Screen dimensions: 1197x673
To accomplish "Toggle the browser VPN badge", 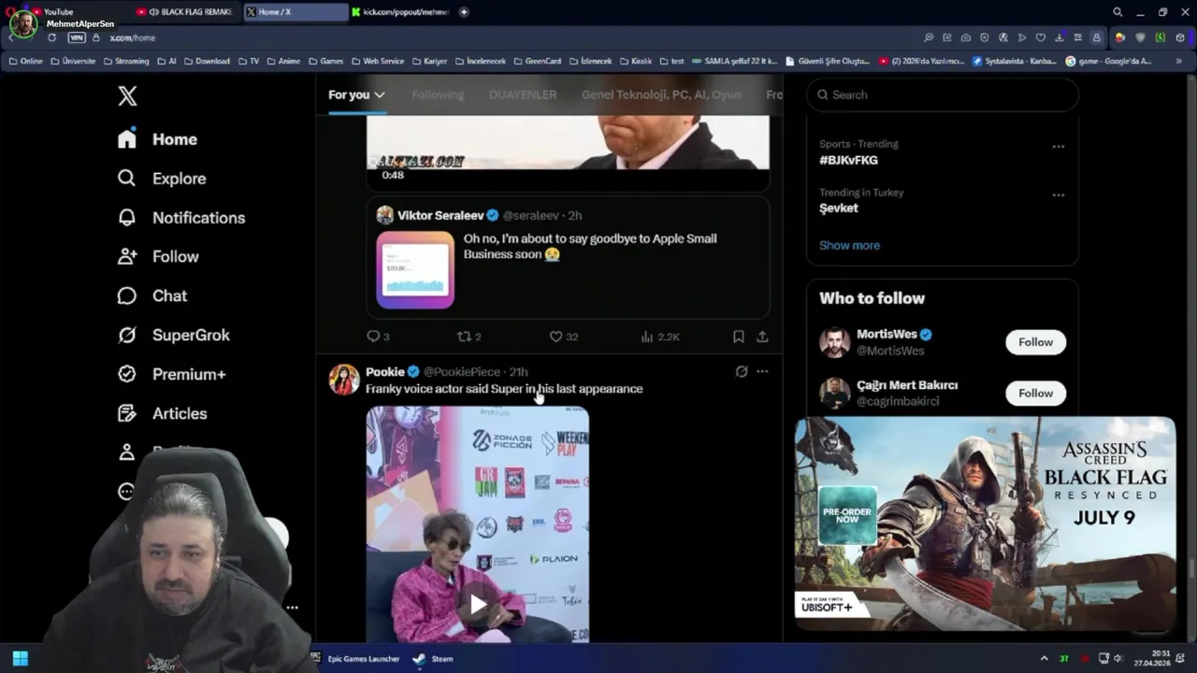I will tap(77, 37).
